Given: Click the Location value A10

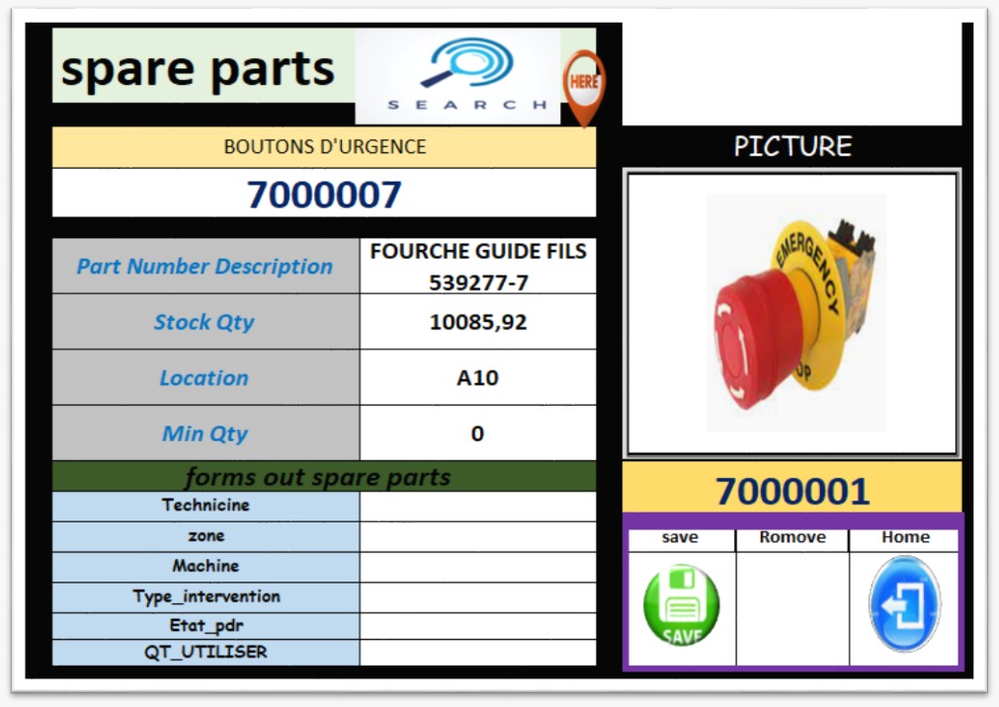Looking at the screenshot, I should click(x=477, y=378).
